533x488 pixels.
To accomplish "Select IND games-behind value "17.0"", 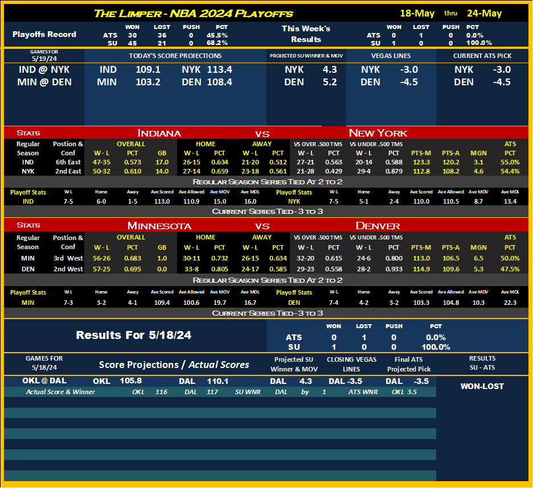I will (x=162, y=162).
